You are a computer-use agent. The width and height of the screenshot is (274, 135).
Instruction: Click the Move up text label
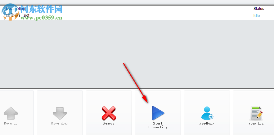(11, 123)
